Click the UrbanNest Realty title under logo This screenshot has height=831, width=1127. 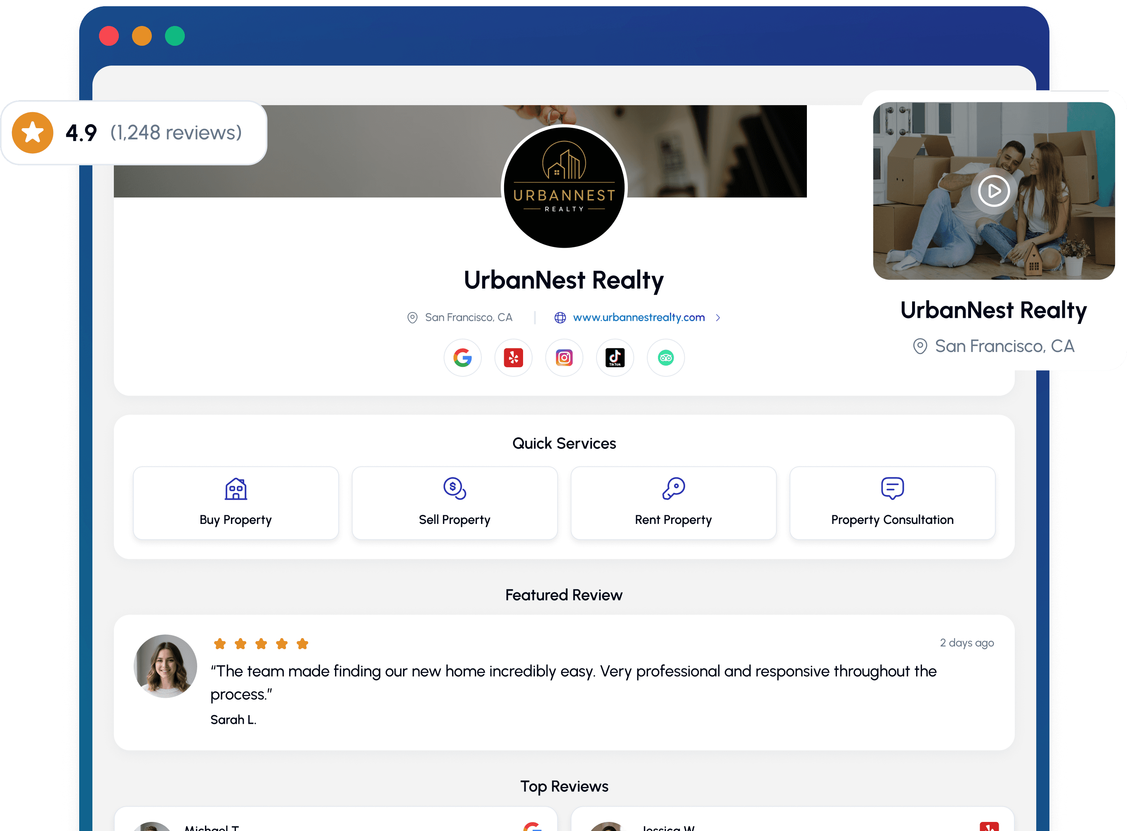point(563,281)
